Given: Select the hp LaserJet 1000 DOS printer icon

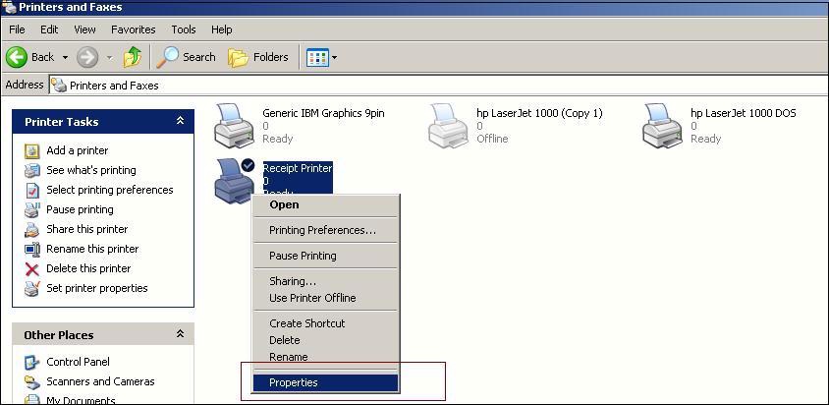Looking at the screenshot, I should coord(662,125).
